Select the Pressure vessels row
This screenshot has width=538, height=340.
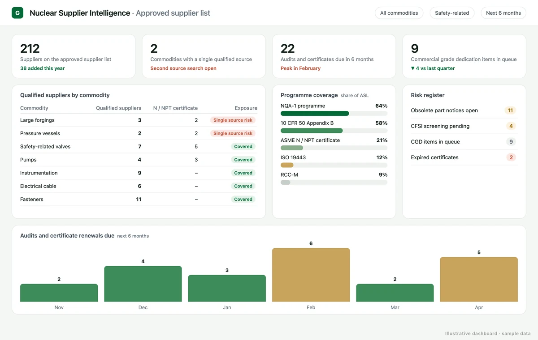click(x=139, y=133)
